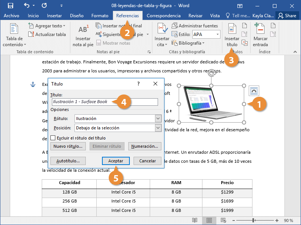301x225 pixels.
Task: Open the Estilo APA dropdown
Action: (x=217, y=34)
